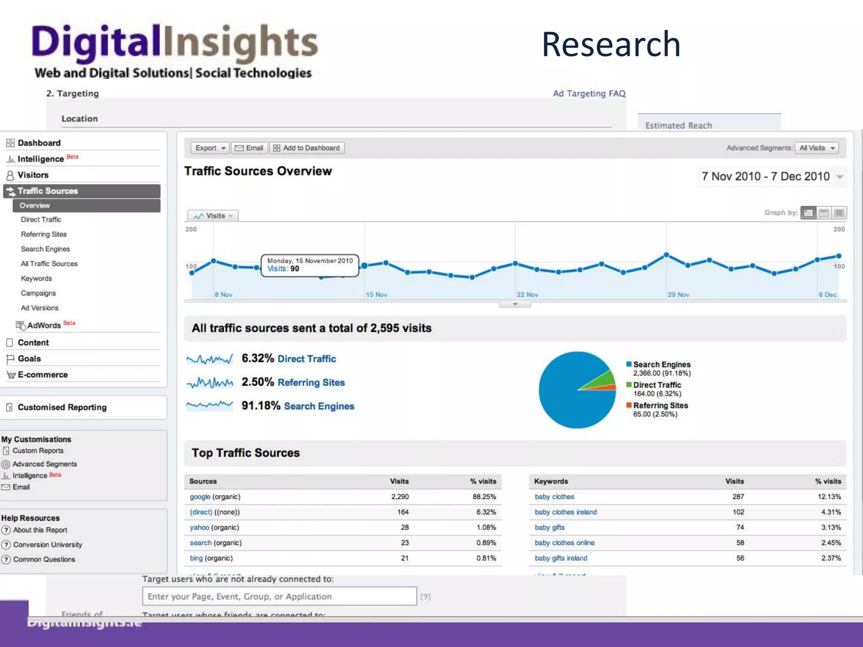The width and height of the screenshot is (863, 647).
Task: Click the Email envelope icon under My Customisations
Action: [x=6, y=487]
